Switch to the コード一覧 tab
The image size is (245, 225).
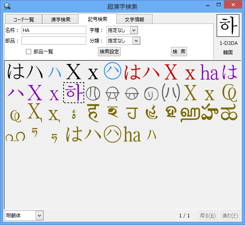tap(23, 19)
